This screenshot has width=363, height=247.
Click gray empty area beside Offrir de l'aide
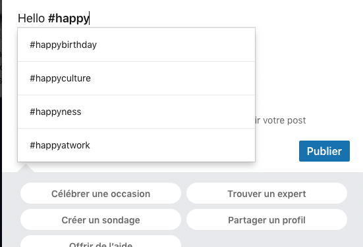click(266, 241)
